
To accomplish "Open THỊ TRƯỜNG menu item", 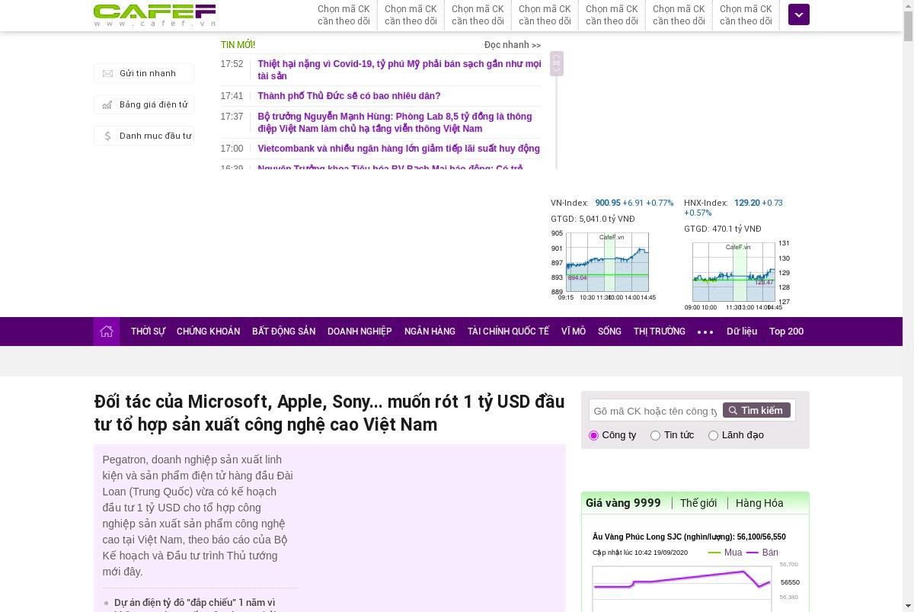I will tap(660, 332).
